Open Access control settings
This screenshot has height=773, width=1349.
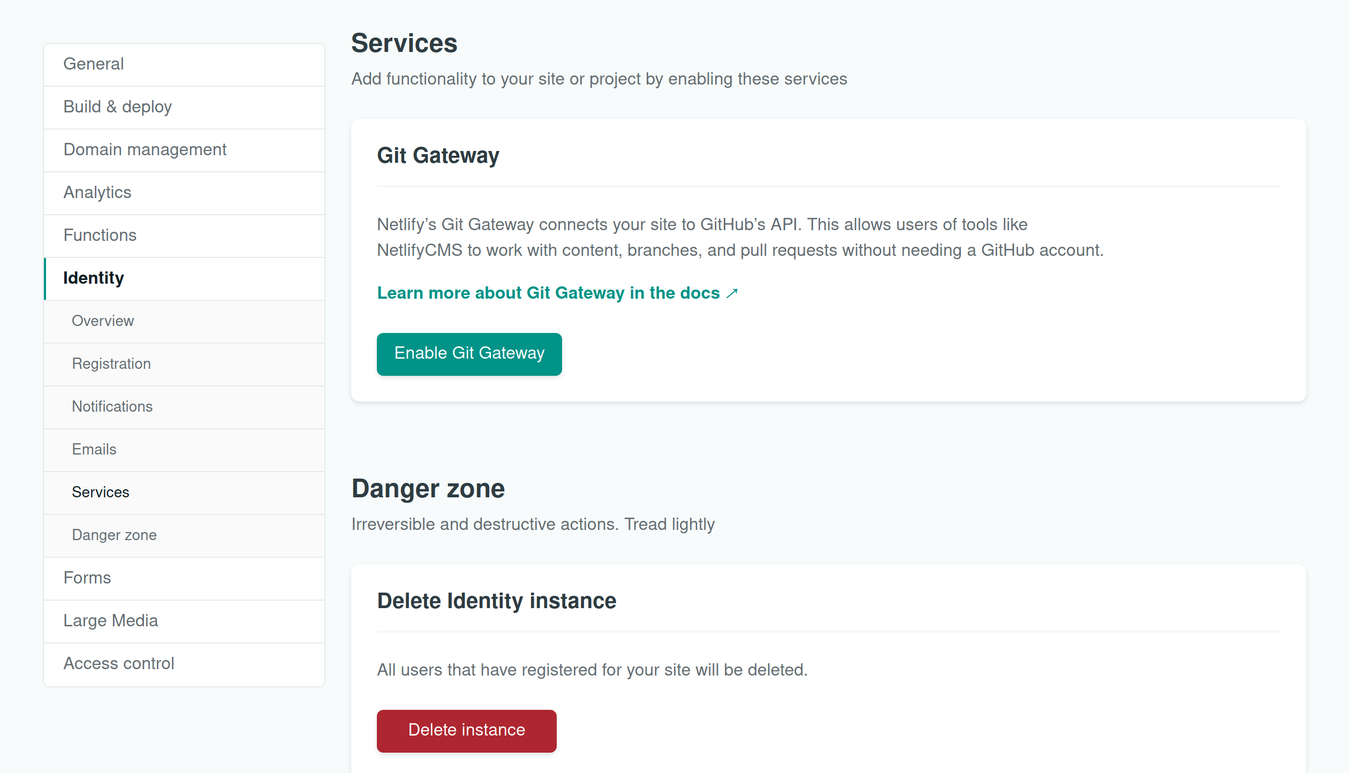tap(119, 664)
